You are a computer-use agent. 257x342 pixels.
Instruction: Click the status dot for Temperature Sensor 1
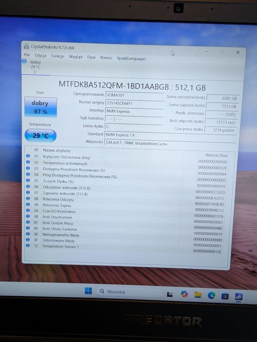(28, 245)
